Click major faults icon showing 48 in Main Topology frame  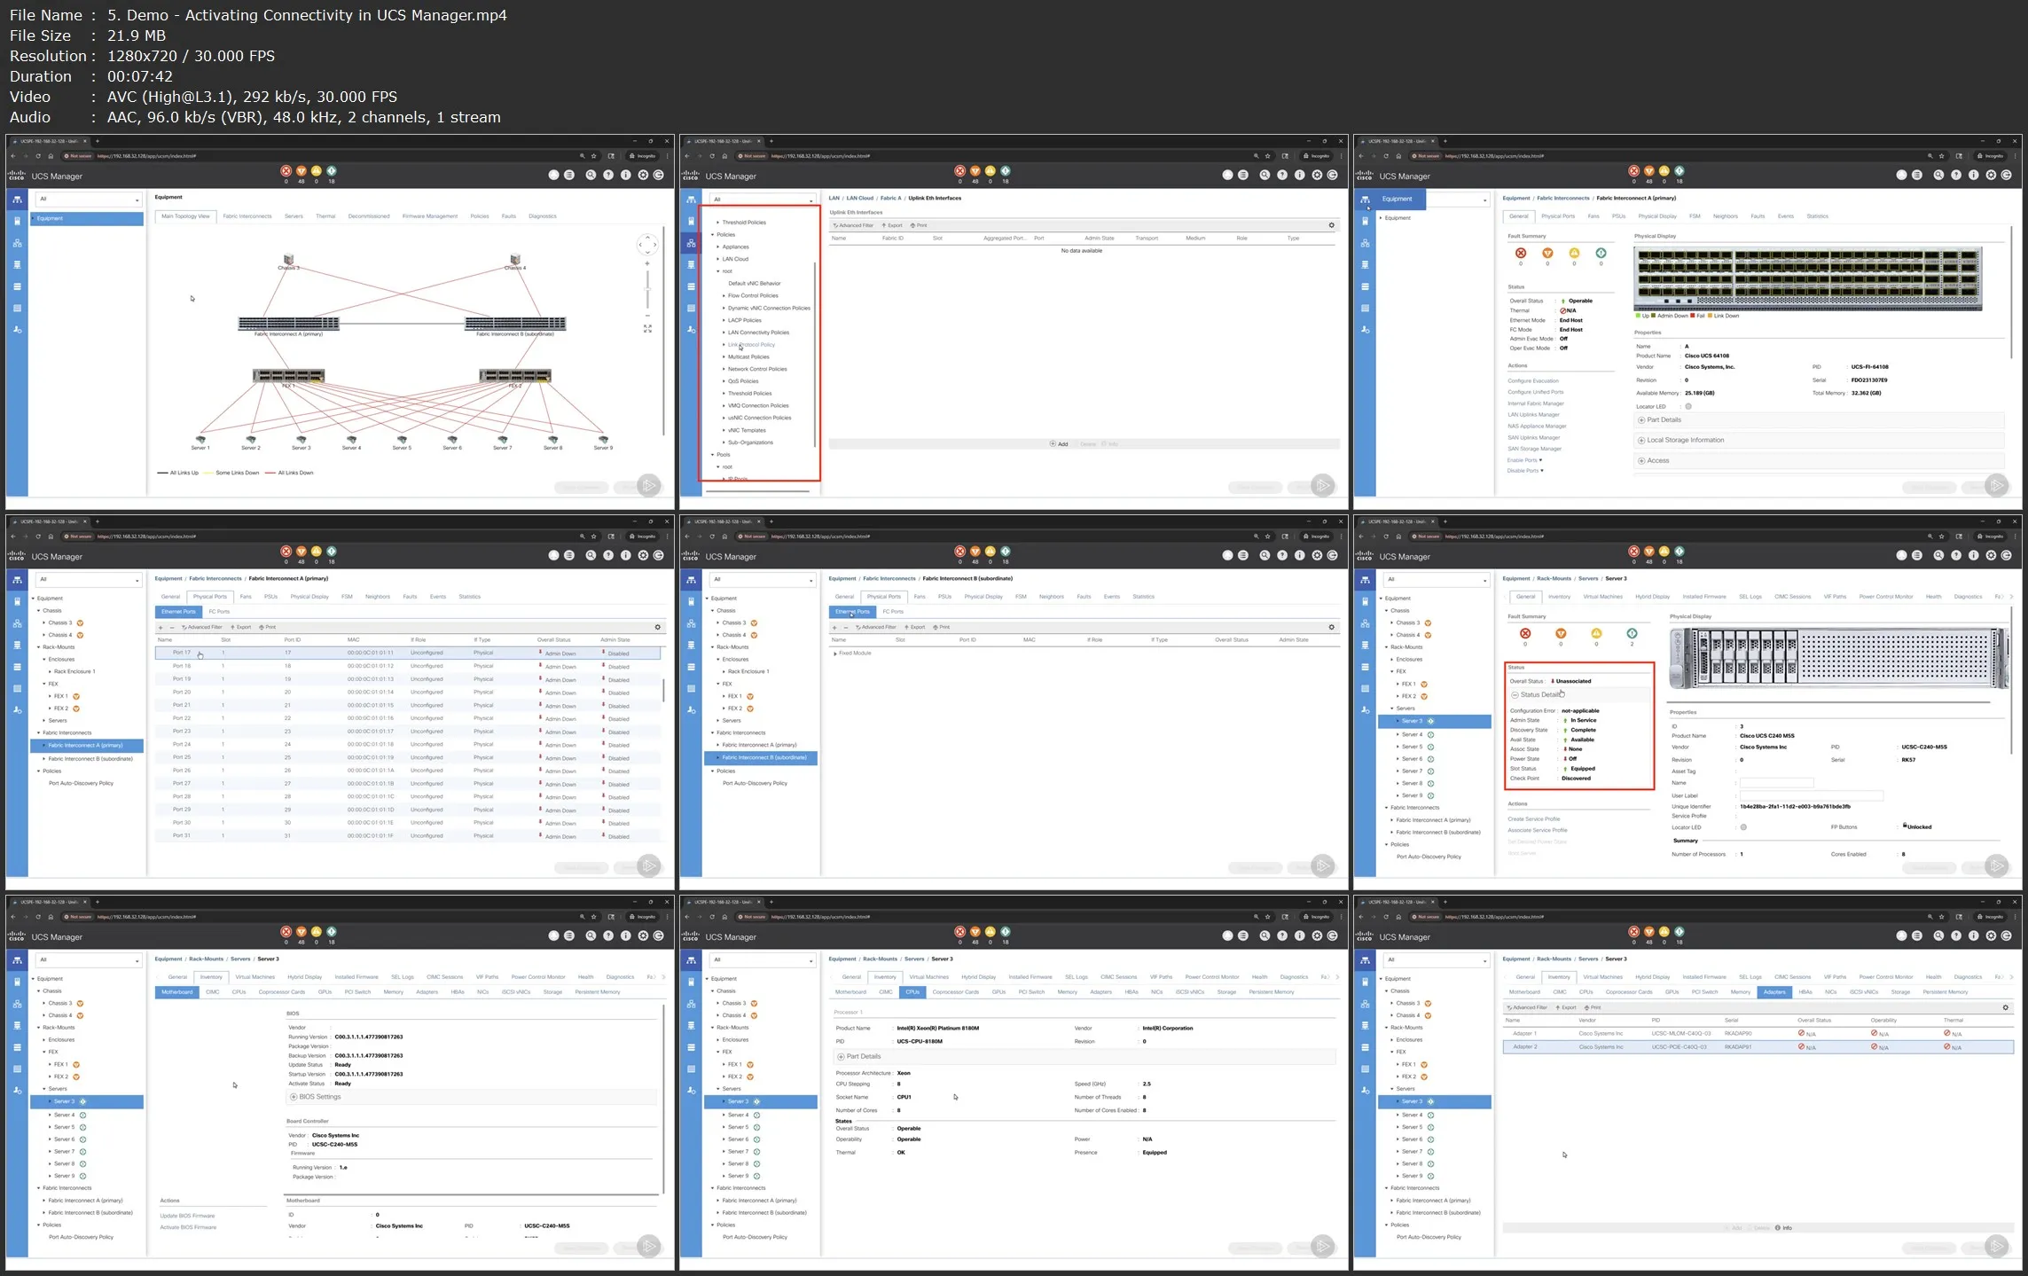301,170
